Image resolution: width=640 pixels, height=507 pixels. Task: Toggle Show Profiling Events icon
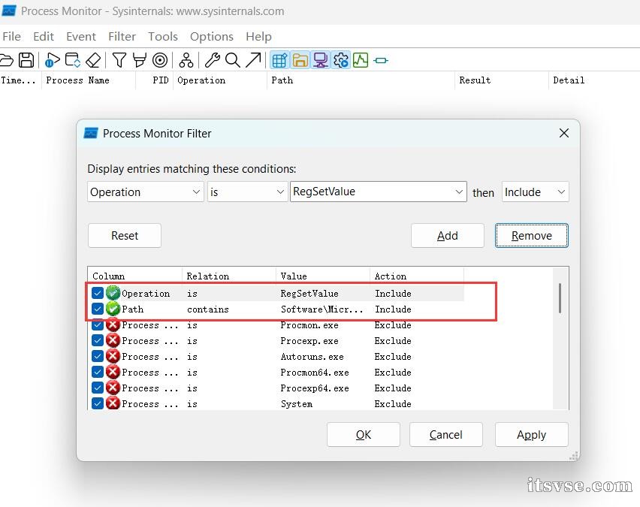pos(361,60)
